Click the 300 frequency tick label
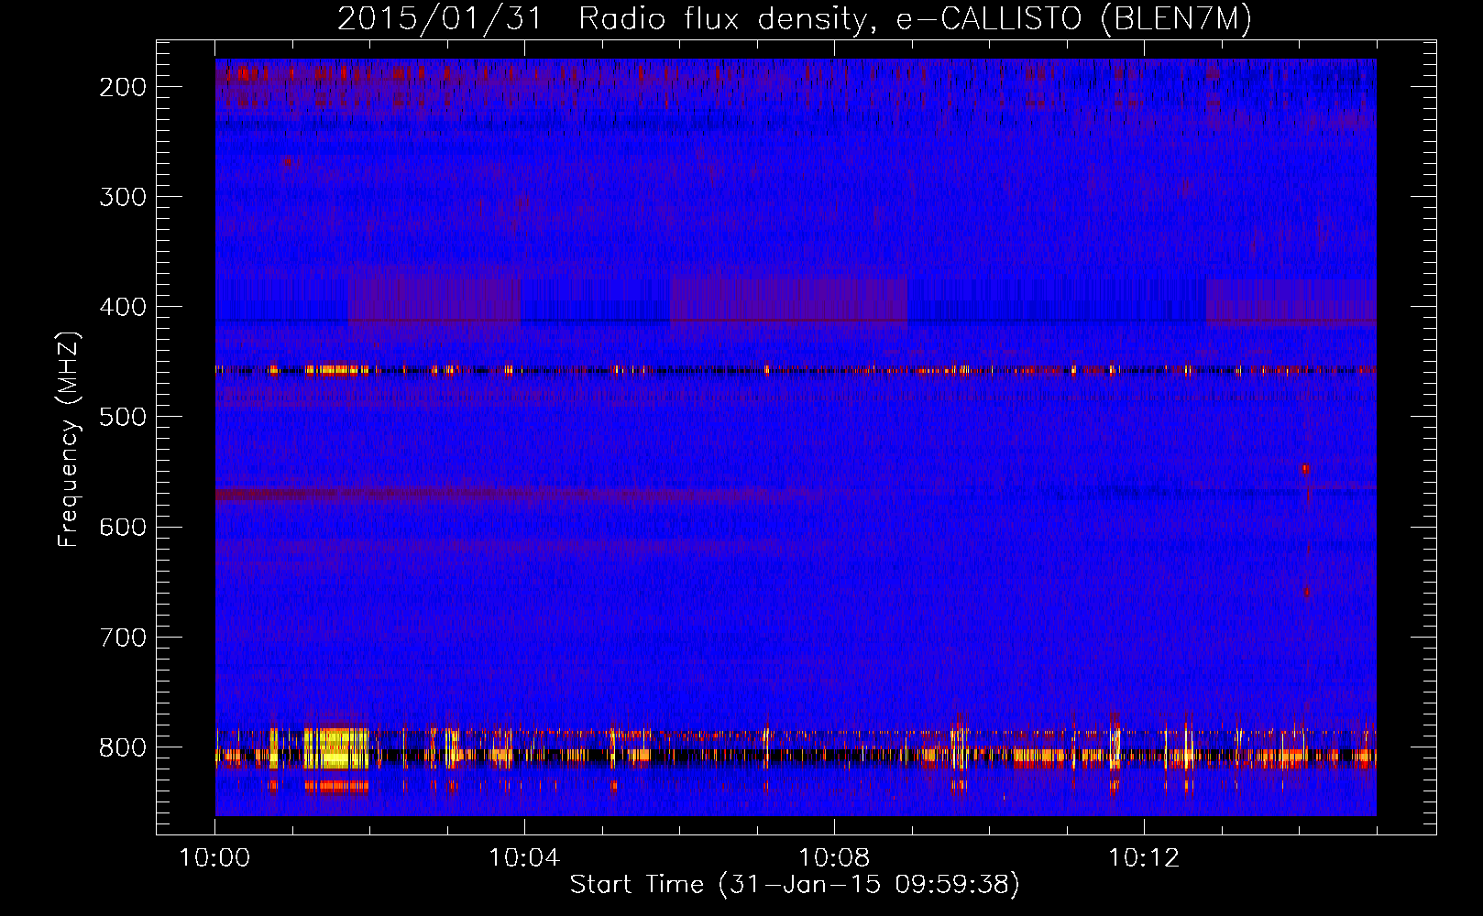 (x=123, y=197)
